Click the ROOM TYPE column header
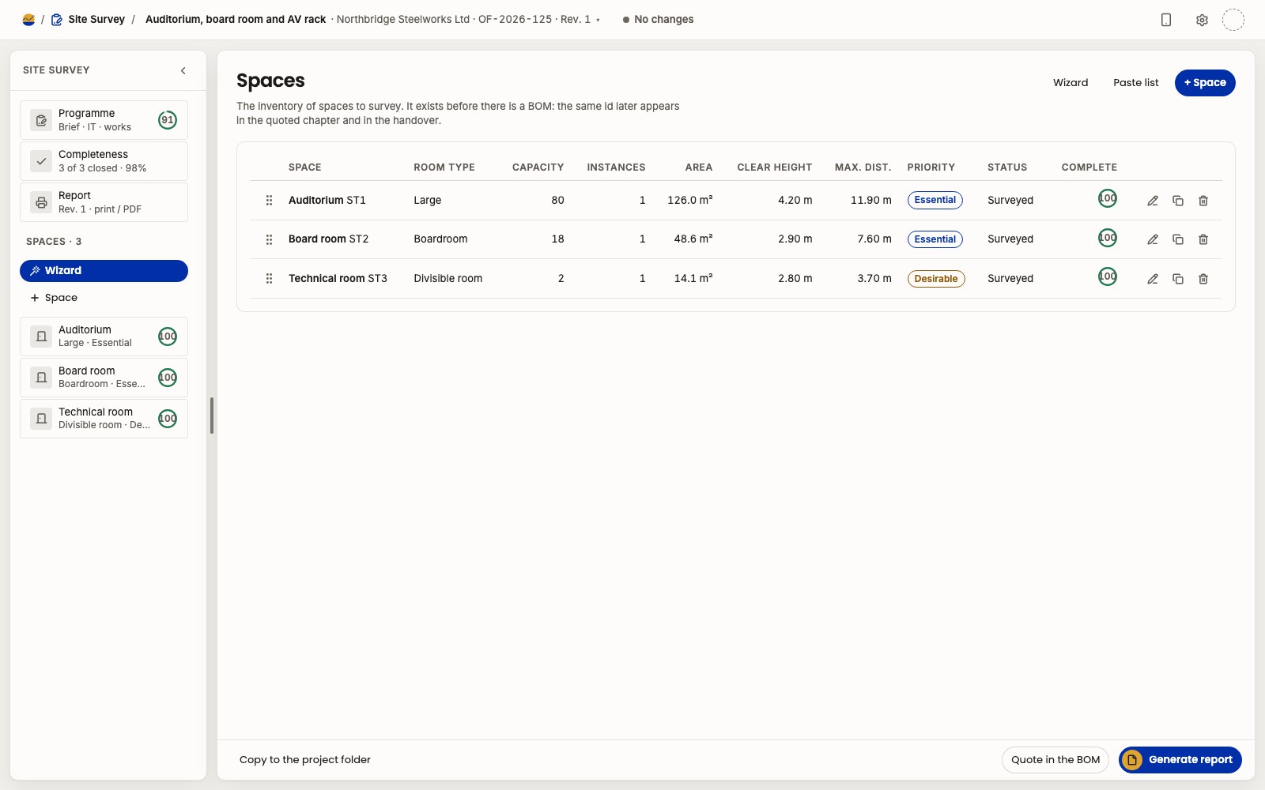This screenshot has height=790, width=1265. pyautogui.click(x=444, y=167)
